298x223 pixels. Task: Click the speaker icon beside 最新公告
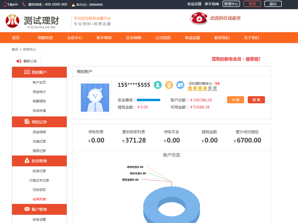pos(19,61)
